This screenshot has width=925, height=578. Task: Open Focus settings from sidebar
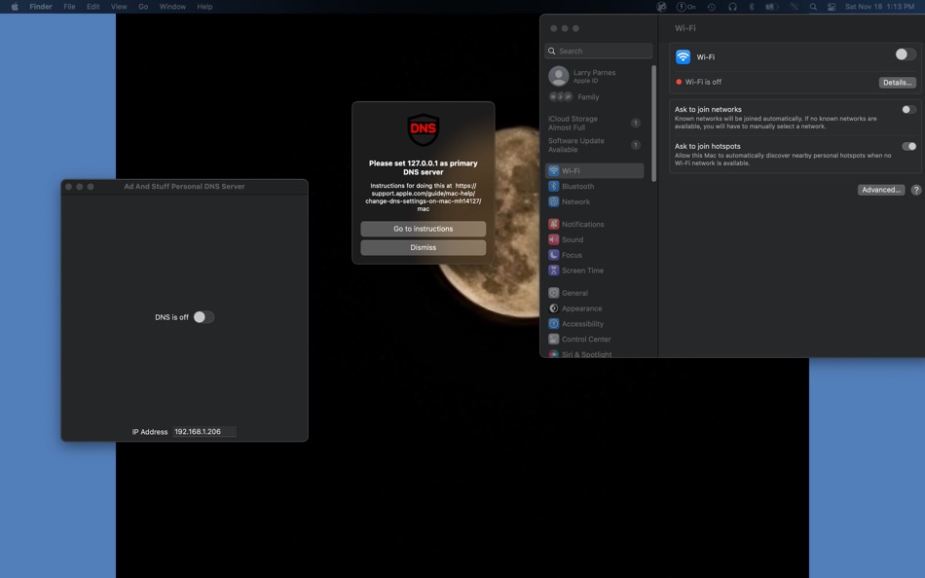pyautogui.click(x=572, y=255)
